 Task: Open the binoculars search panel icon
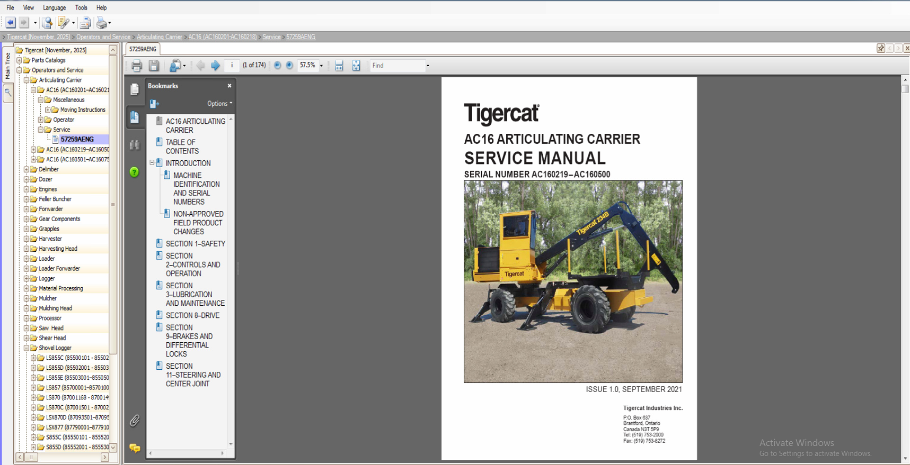tap(135, 144)
